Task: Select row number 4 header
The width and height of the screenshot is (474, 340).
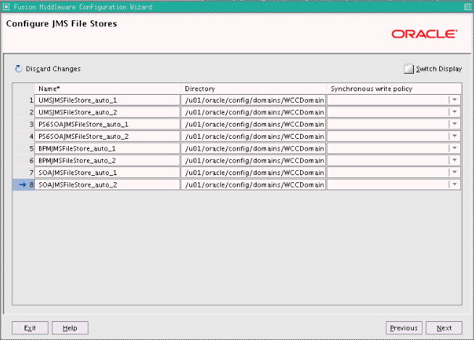Action: pyautogui.click(x=24, y=136)
